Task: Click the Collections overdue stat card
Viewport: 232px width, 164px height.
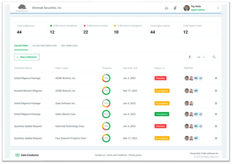Action: (x=96, y=29)
